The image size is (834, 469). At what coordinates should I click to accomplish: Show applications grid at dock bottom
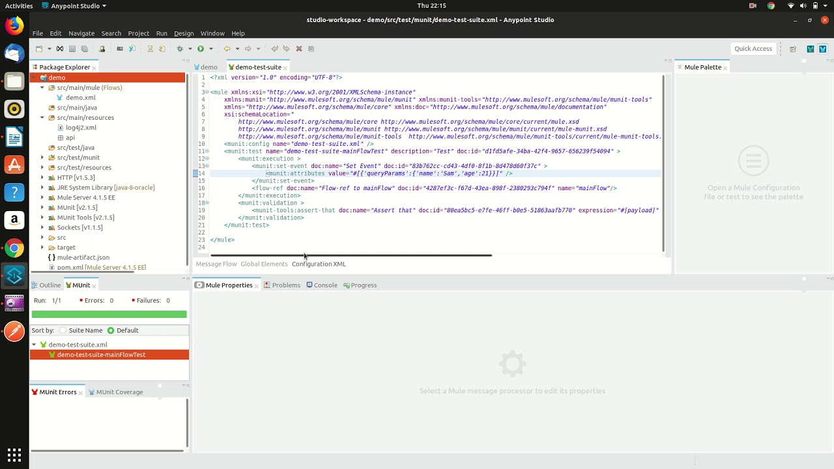tap(14, 454)
